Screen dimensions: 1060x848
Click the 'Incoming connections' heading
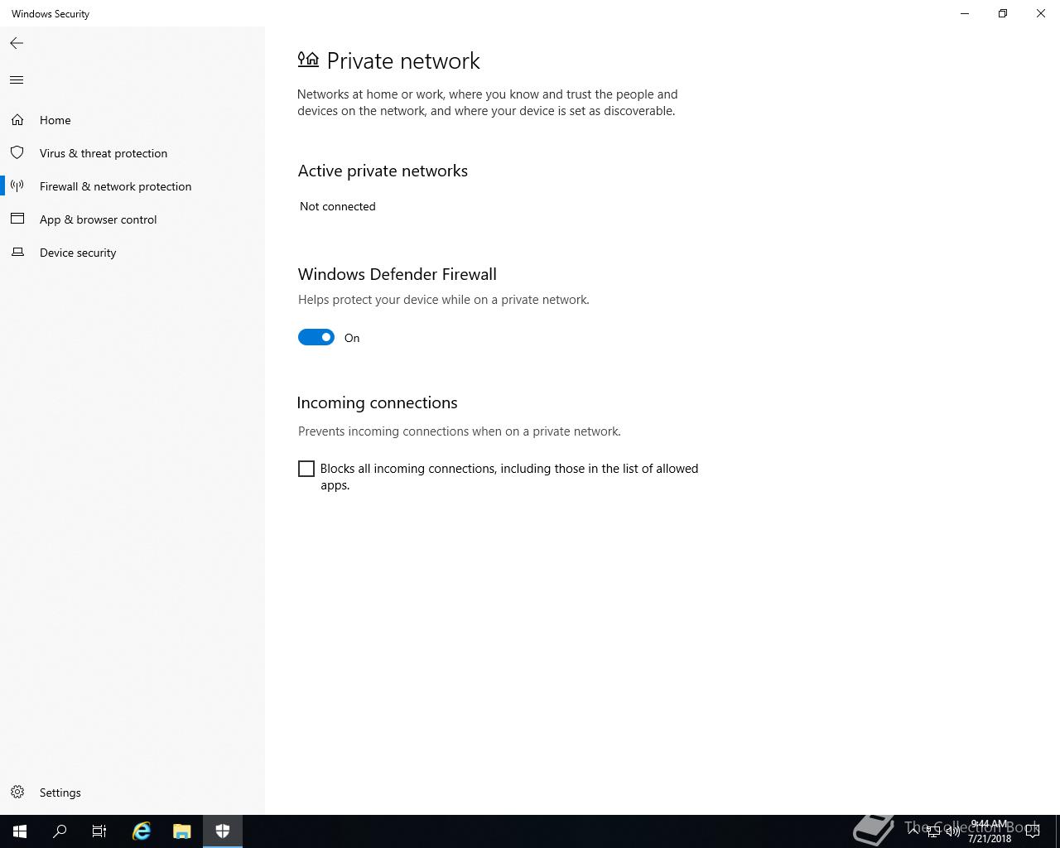tap(377, 402)
